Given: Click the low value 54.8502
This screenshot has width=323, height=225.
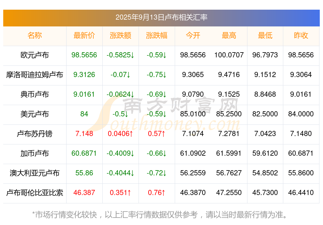Looking at the screenshot, I should coord(265,173).
